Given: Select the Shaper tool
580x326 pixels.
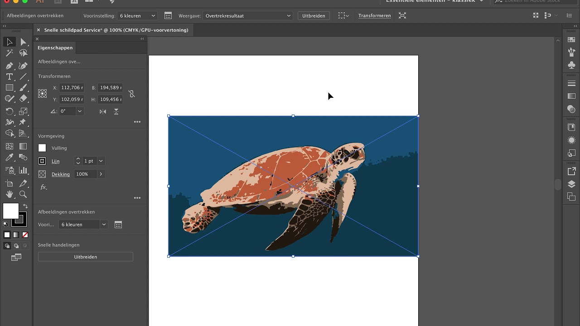Looking at the screenshot, I should click(x=10, y=99).
